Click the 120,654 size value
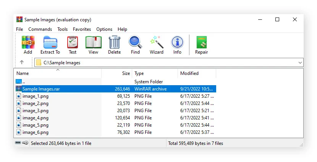Screen dimensions: 317x162 [123, 118]
